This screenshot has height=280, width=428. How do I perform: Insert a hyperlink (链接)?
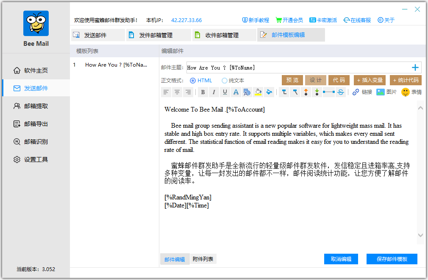click(362, 92)
